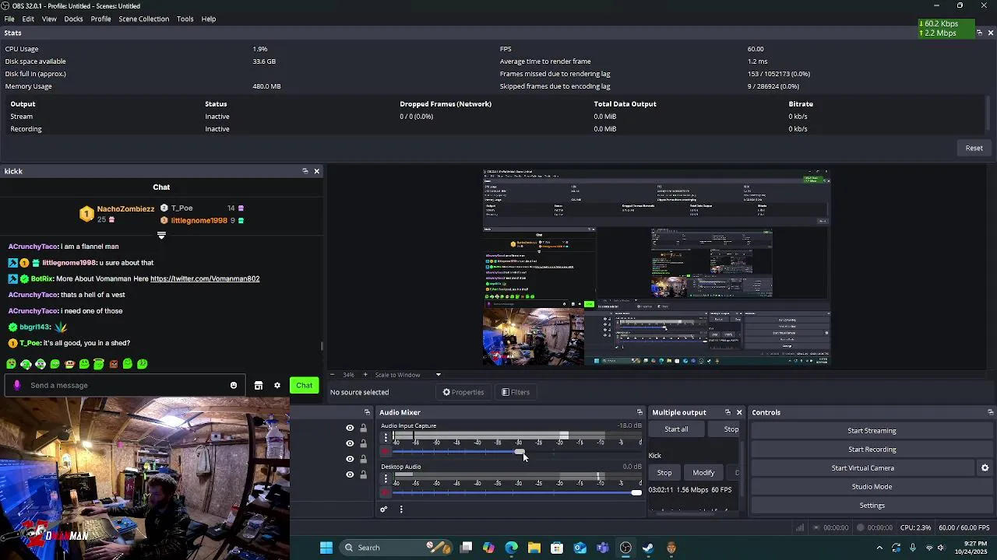Open Virtual Camera settings gear
The height and width of the screenshot is (560, 997).
point(985,468)
